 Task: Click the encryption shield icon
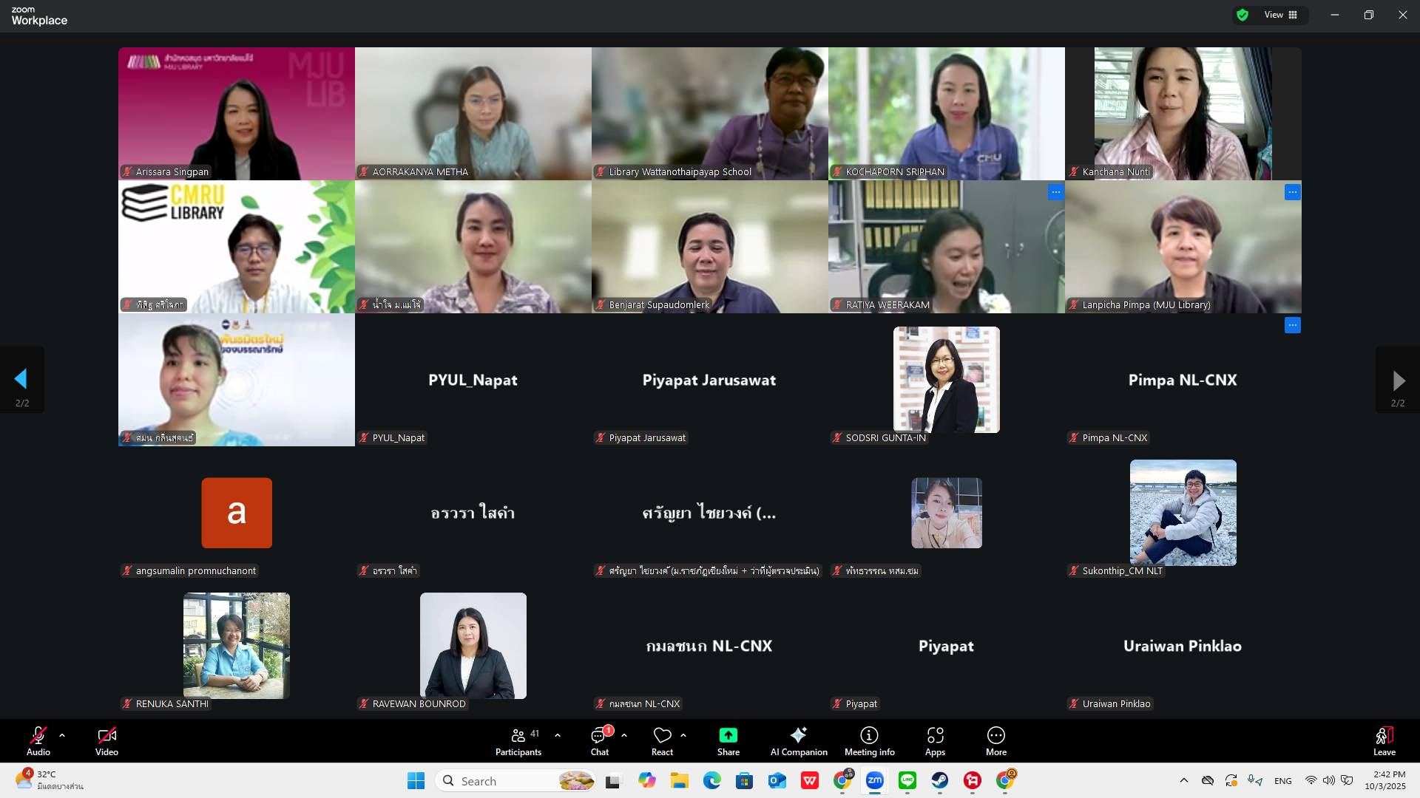(1242, 15)
